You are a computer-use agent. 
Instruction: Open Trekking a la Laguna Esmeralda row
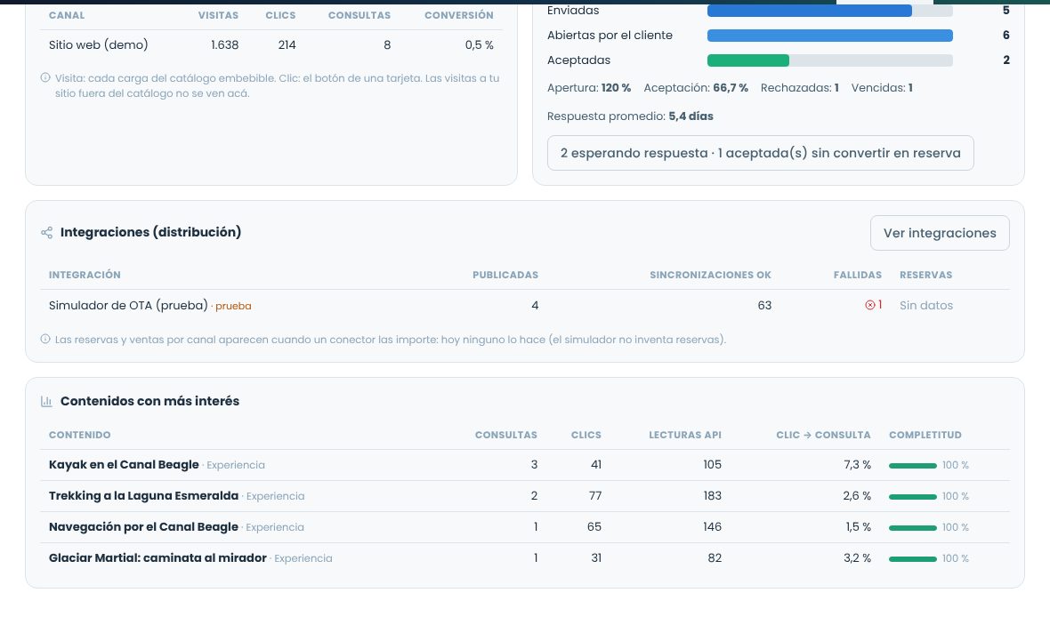(524, 496)
